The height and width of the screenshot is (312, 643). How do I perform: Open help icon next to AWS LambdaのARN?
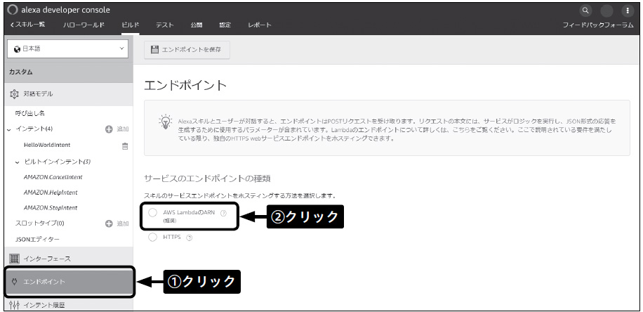coord(223,213)
